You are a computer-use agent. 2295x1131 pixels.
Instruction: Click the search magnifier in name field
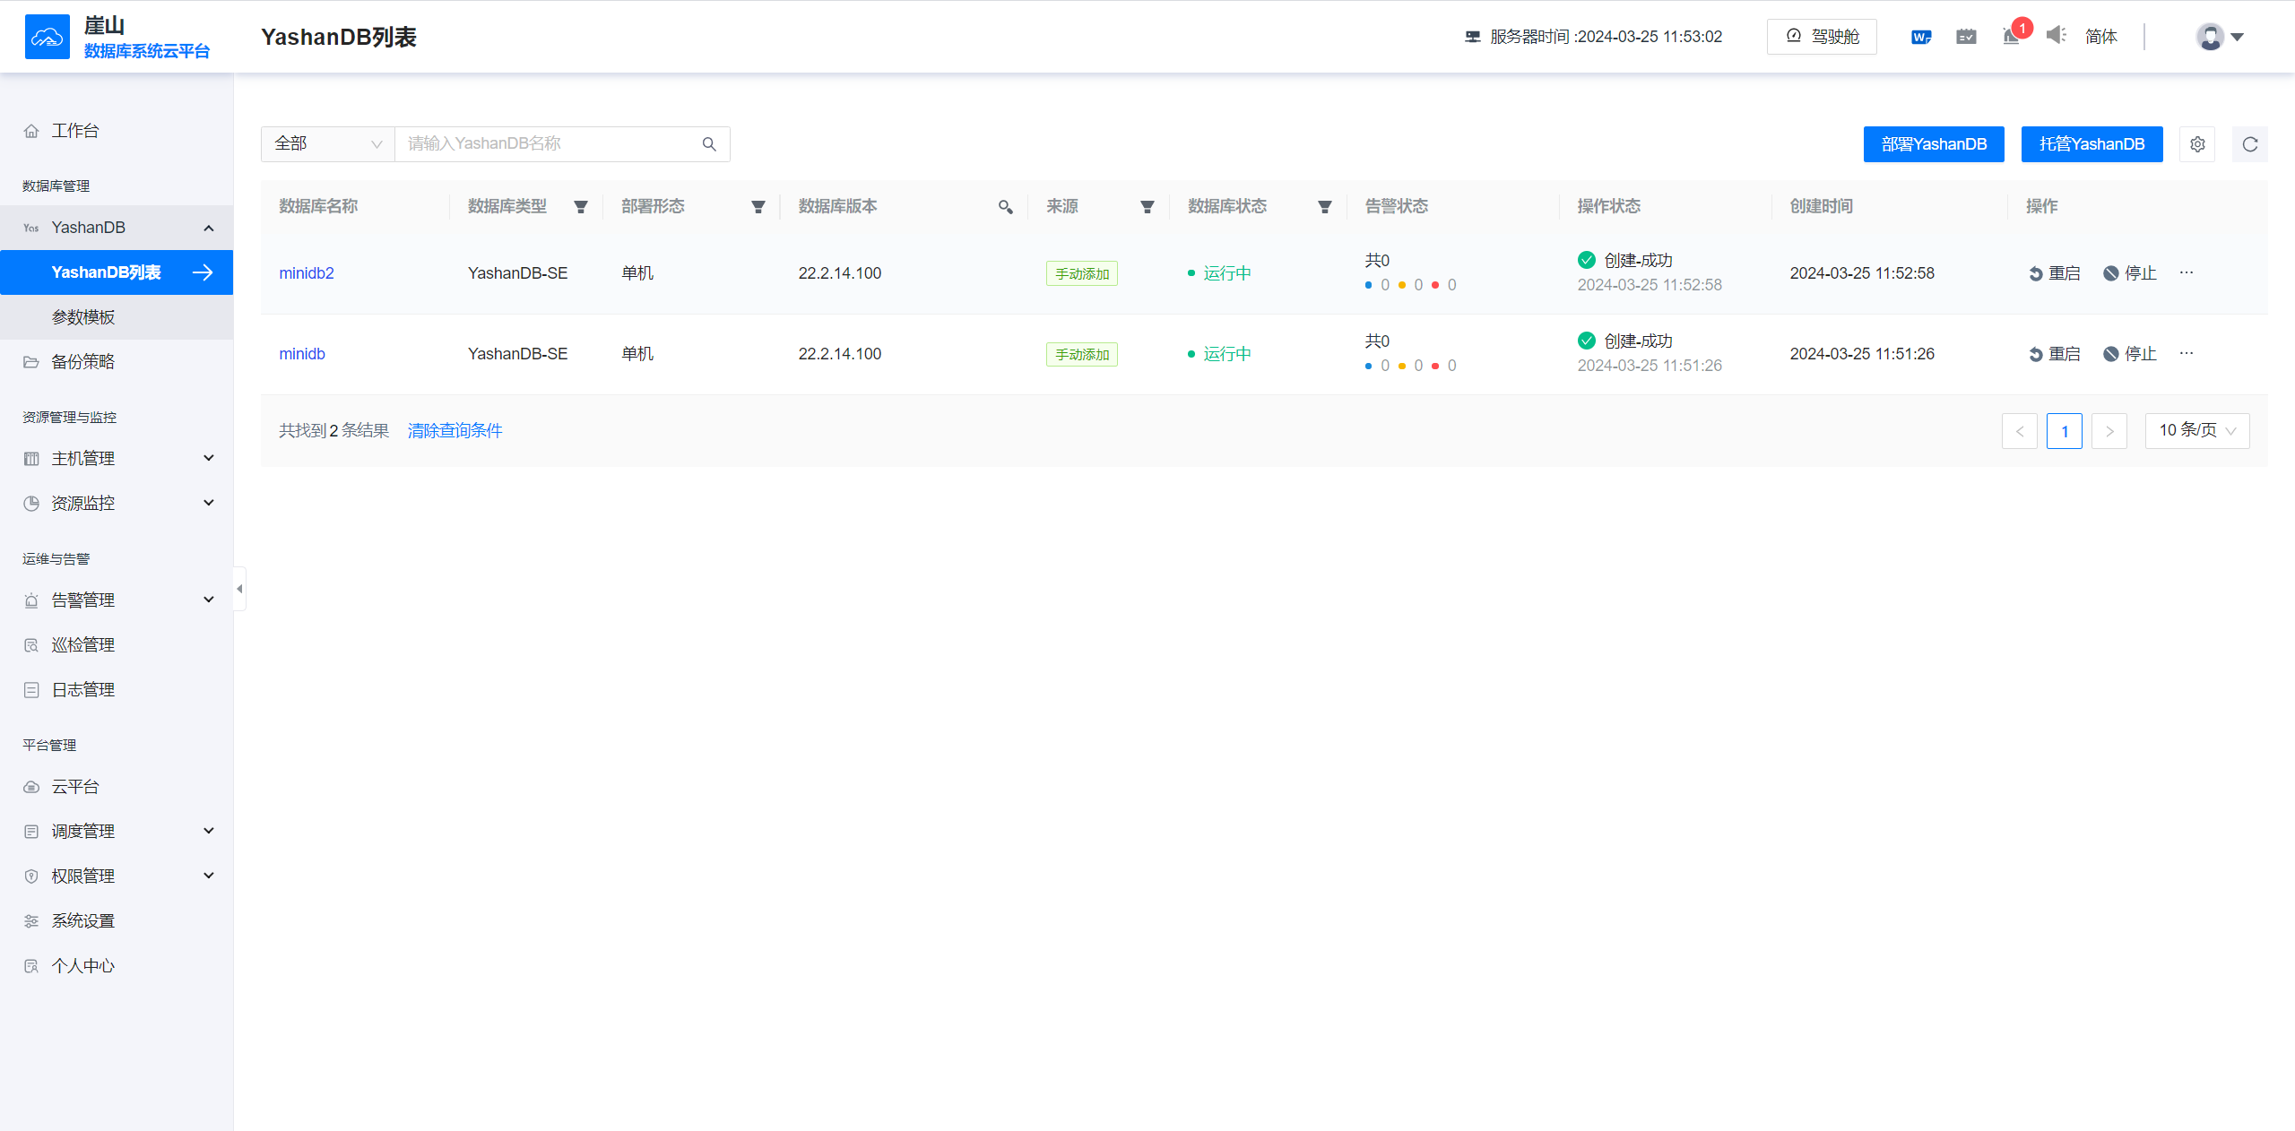[x=709, y=144]
